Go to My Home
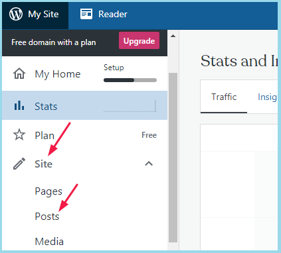The image size is (281, 253). point(58,74)
